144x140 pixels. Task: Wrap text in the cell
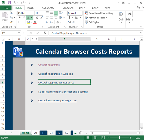click(x=61, y=13)
